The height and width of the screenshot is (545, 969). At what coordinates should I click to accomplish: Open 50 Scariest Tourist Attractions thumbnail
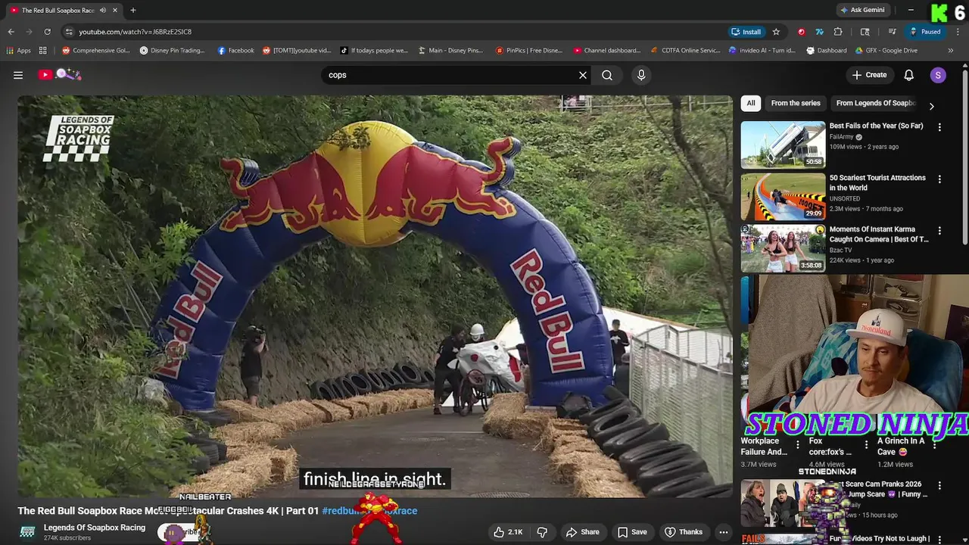point(783,196)
